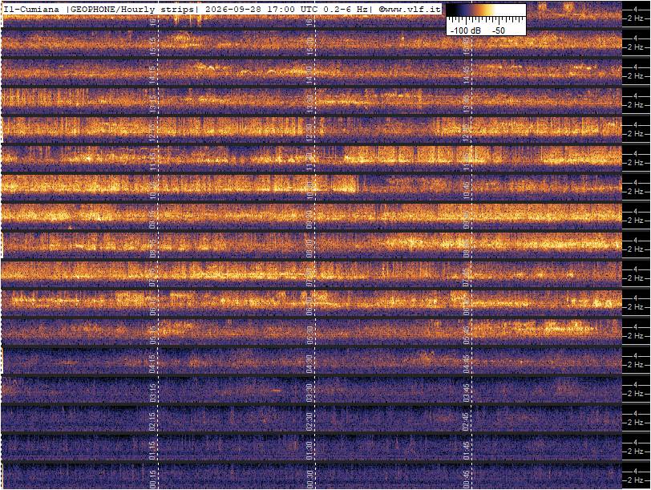Select the "GEOPHONE/Hourly strips" header text

(x=132, y=9)
